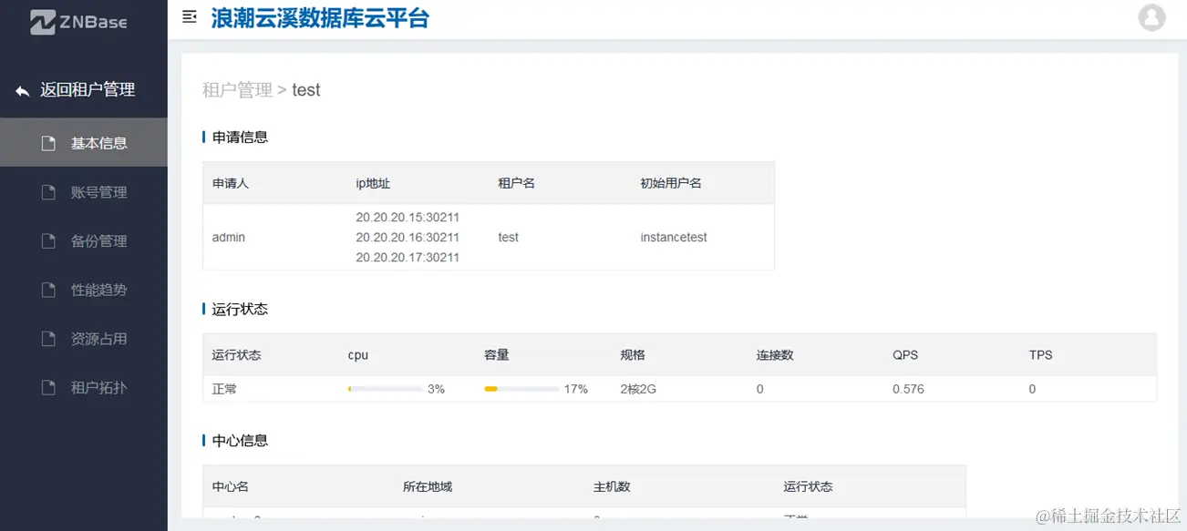Click the back arrow beside 返回租户管理

(x=23, y=91)
